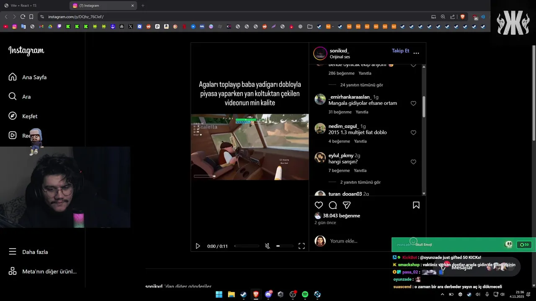Screen dimensions: 536x301
Task: Save the post with the bookmark icon
Action: pyautogui.click(x=416, y=205)
